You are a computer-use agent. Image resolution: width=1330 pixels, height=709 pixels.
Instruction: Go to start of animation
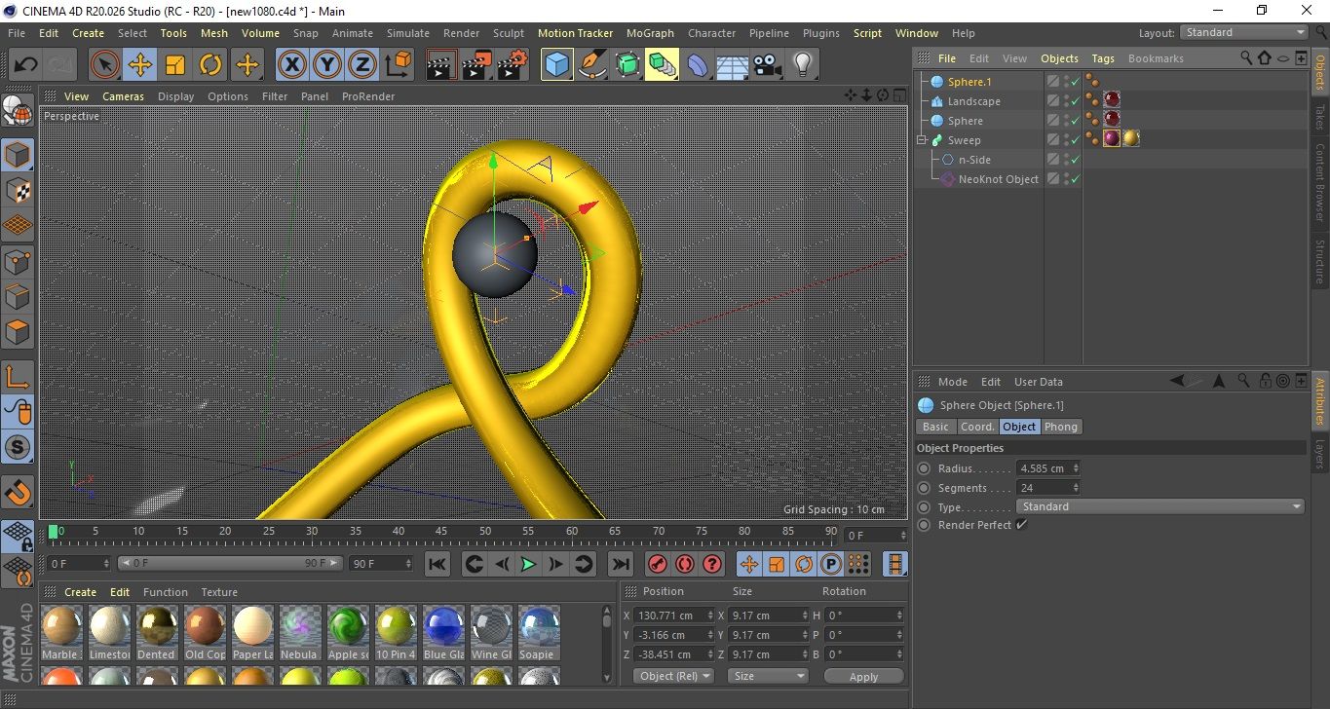point(437,564)
